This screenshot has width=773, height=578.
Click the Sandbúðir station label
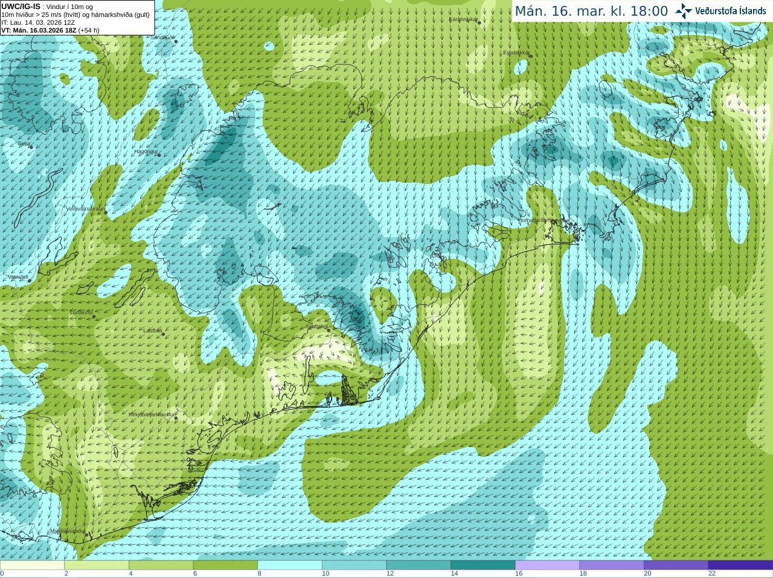pyautogui.click(x=163, y=37)
